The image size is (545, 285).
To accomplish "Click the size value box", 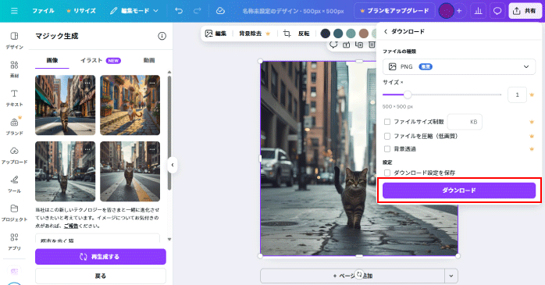I will [x=517, y=95].
